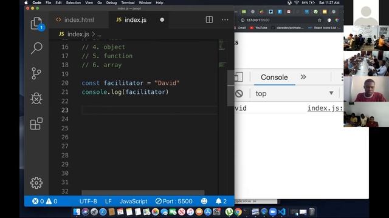Viewport: 389px width, 218px height.
Task: Click the LF end-of-line selector
Action: pyautogui.click(x=108, y=201)
